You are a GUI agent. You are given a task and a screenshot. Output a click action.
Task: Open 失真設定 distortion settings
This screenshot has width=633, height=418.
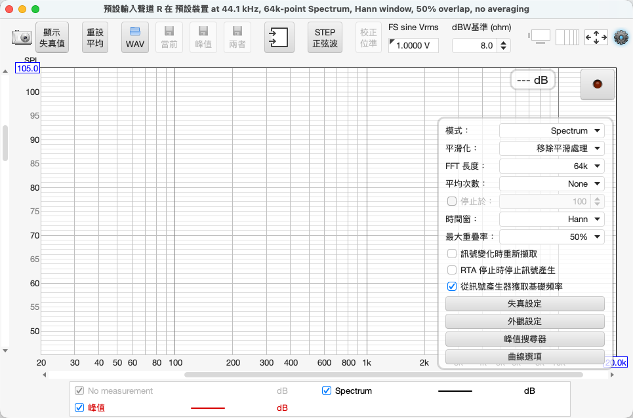525,303
